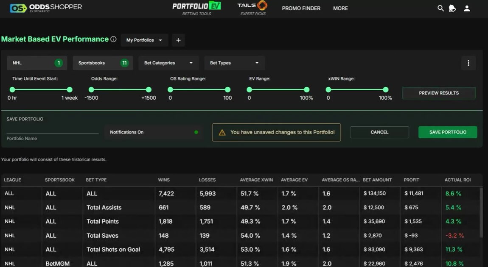Click the 11.3 % ROI value

pyautogui.click(x=454, y=250)
